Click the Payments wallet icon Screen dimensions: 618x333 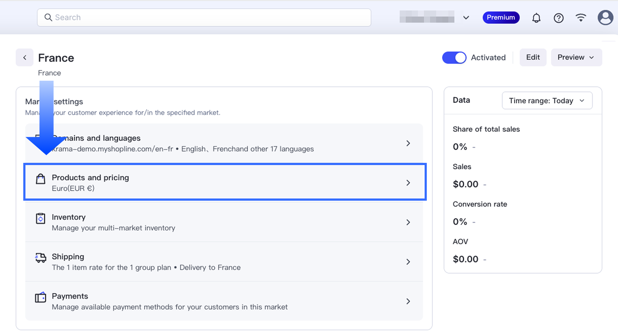coord(41,297)
